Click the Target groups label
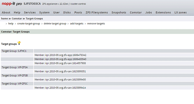Screen dimensions: 194x104 coord(9,44)
